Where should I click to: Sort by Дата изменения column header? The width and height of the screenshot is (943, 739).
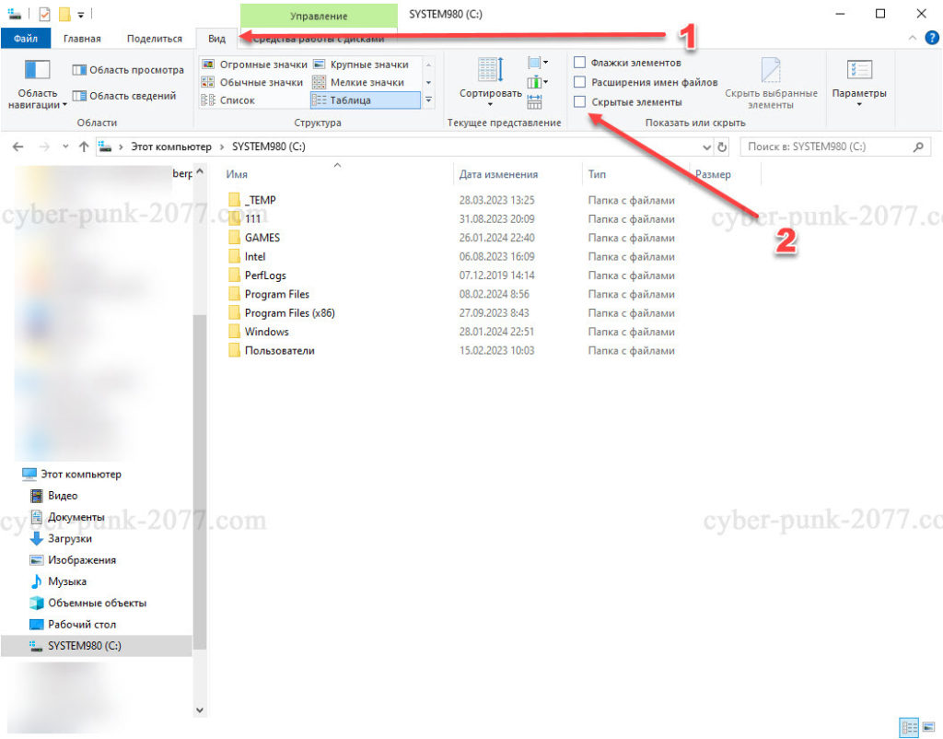click(498, 174)
